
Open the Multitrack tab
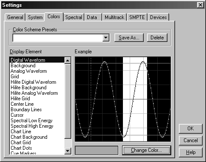click(x=114, y=17)
